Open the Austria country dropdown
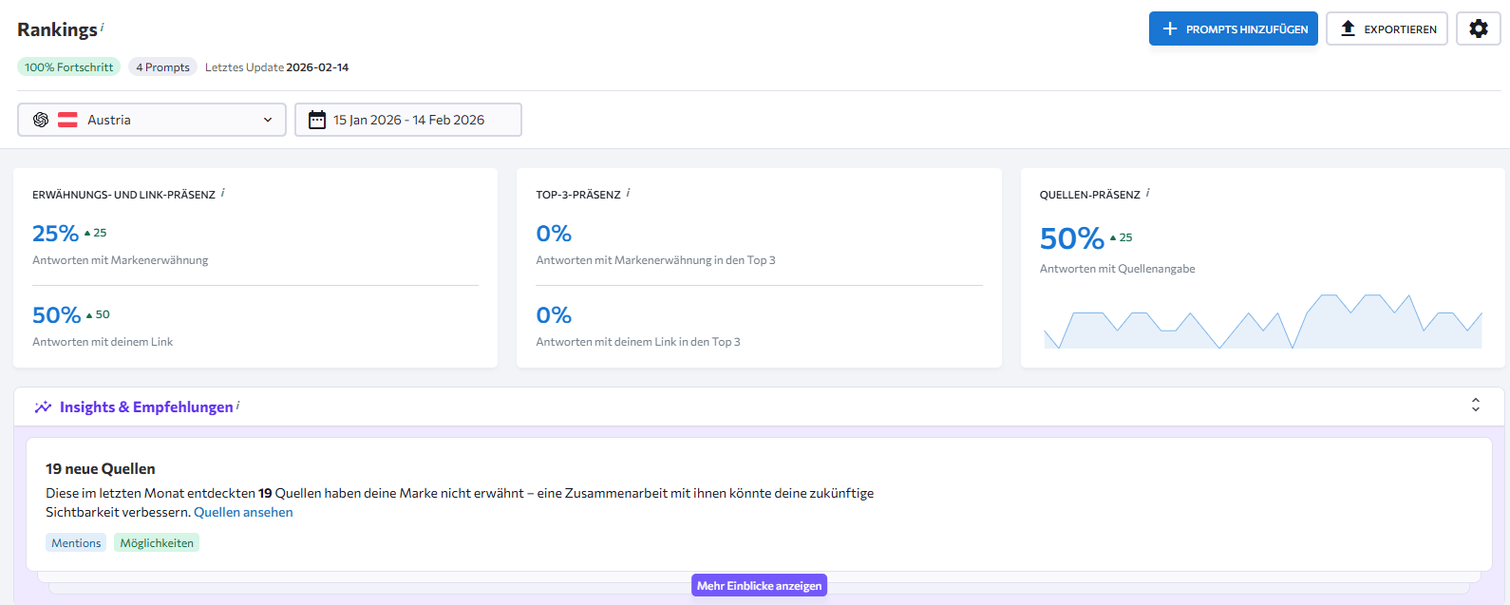Screen dimensions: 1510x605 point(152,120)
